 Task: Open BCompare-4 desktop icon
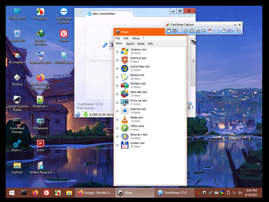click(x=17, y=58)
